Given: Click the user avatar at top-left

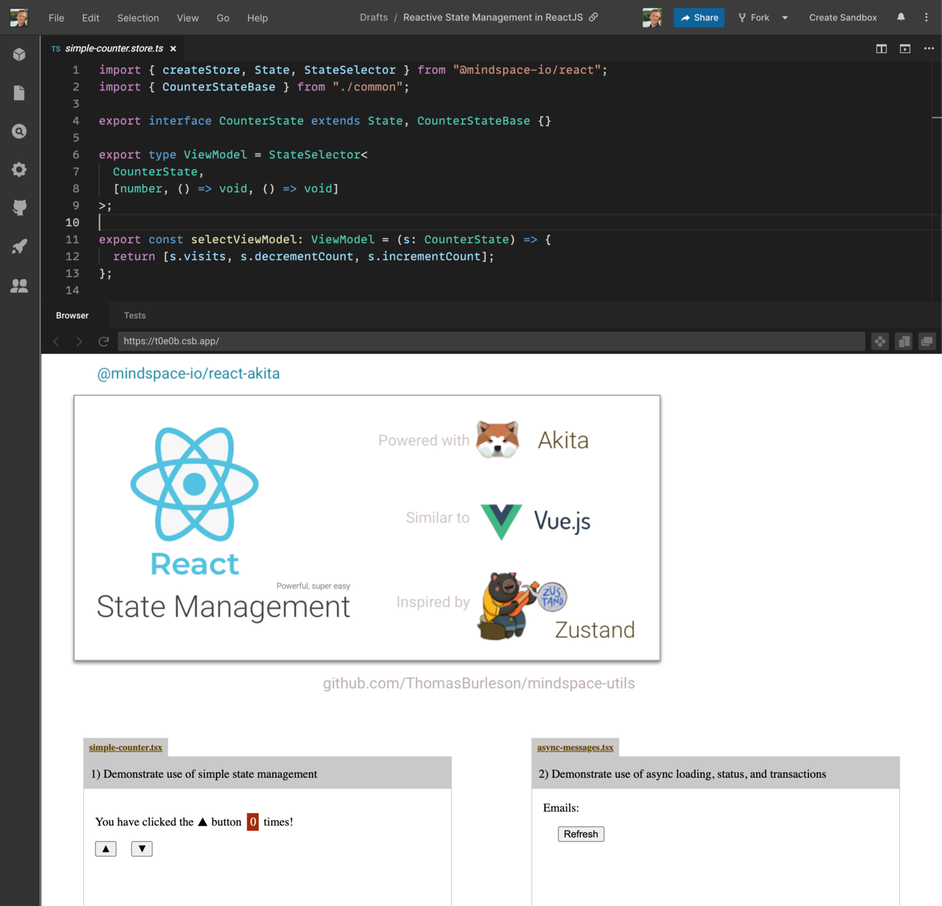Looking at the screenshot, I should [x=19, y=17].
